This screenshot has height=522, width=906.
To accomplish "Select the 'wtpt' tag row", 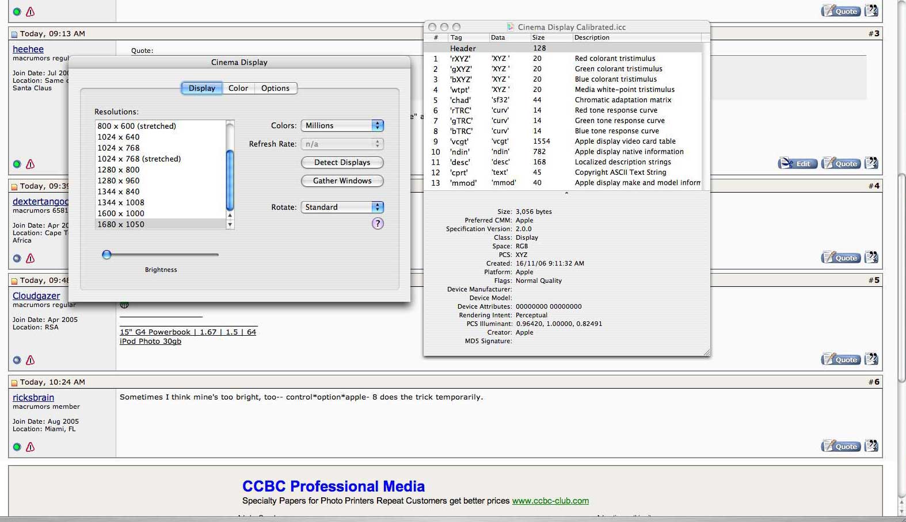I will (x=563, y=90).
